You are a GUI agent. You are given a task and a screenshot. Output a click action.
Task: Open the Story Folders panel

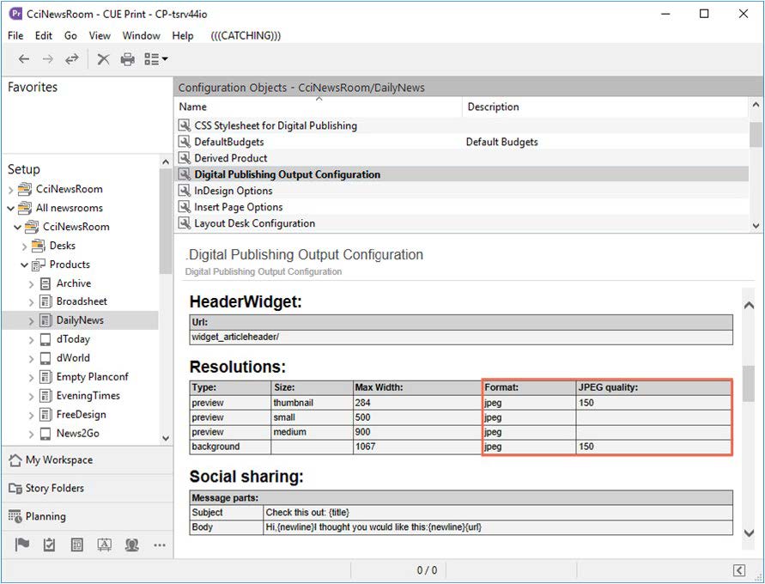[x=54, y=488]
